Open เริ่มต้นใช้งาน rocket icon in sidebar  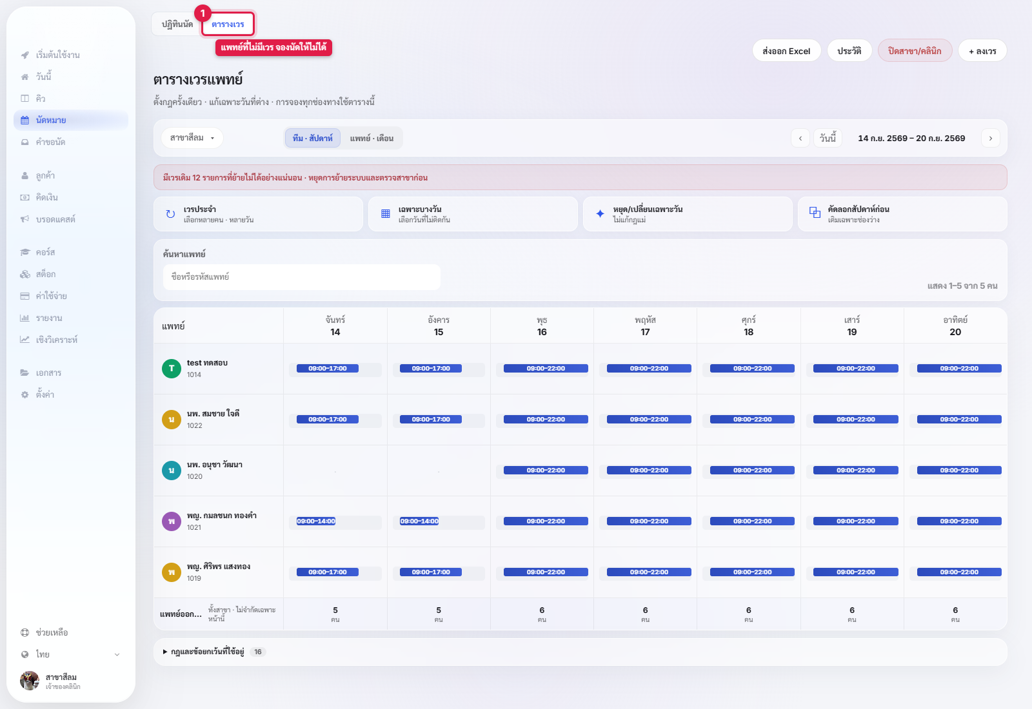(x=25, y=55)
